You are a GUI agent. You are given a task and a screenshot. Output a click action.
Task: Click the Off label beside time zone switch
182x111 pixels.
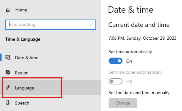pos(129,82)
